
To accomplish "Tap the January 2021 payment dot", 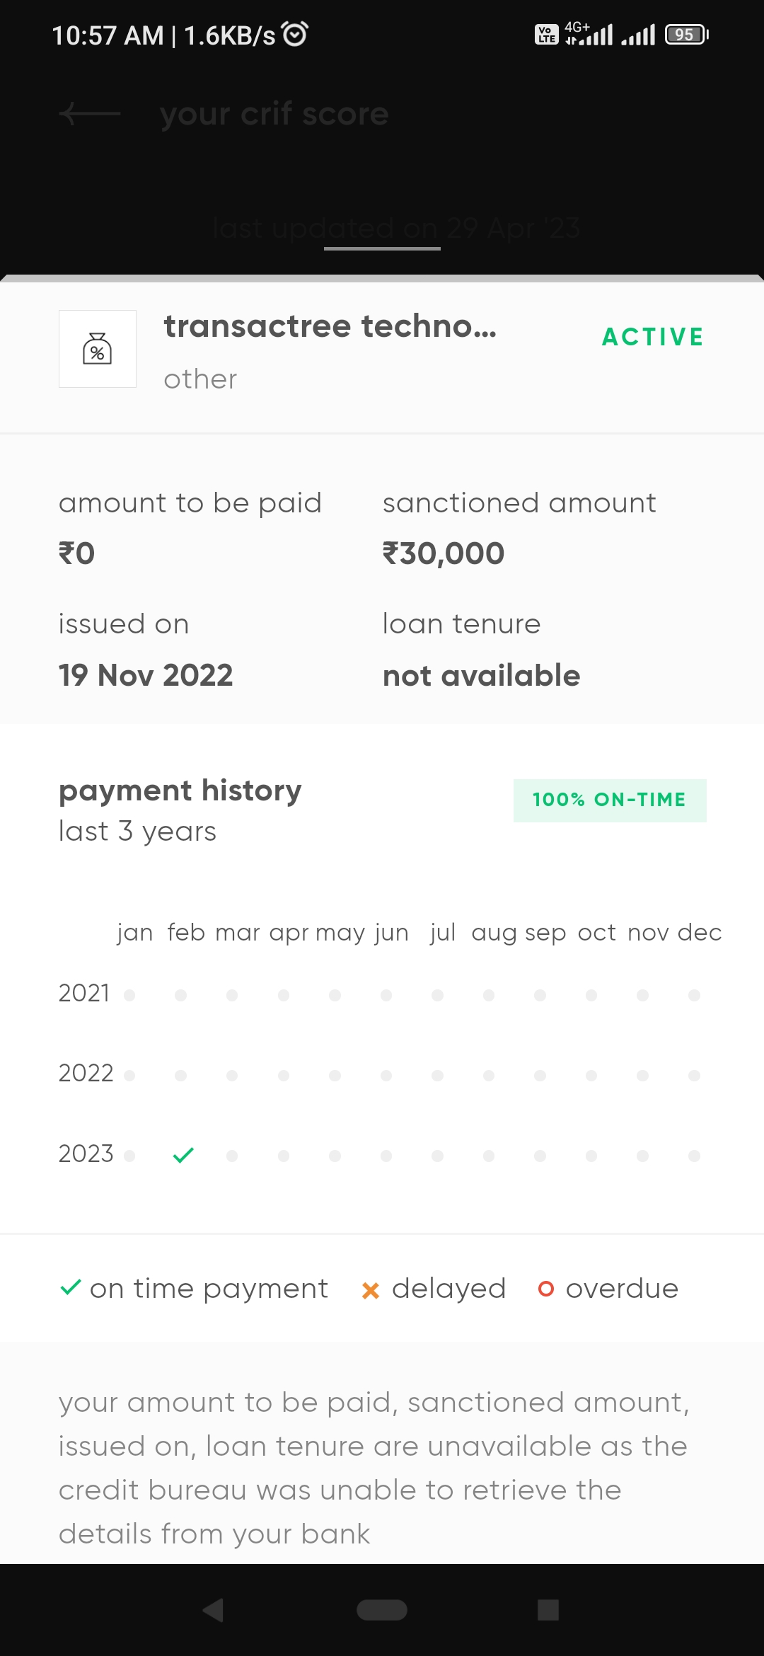I will (129, 995).
